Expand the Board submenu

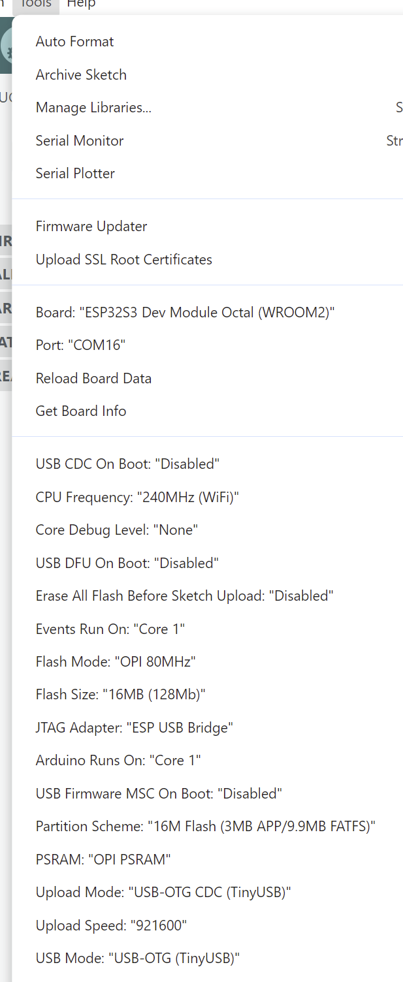click(x=185, y=313)
